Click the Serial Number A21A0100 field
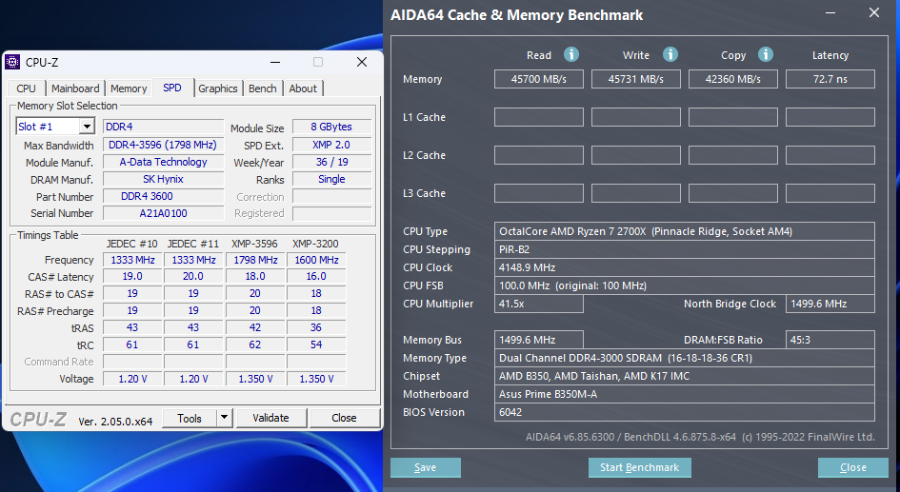 [x=163, y=213]
